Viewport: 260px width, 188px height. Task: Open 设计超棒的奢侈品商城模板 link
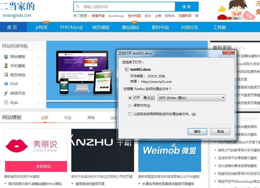[x=237, y=166]
